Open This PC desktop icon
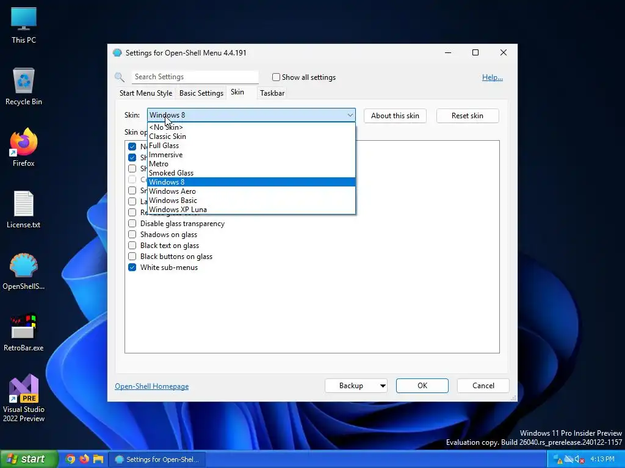The height and width of the screenshot is (468, 625). click(24, 24)
